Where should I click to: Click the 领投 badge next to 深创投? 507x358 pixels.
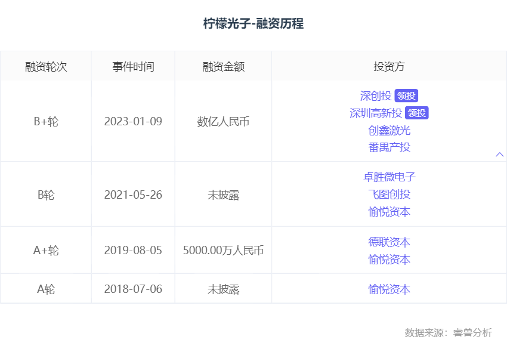[x=406, y=95]
